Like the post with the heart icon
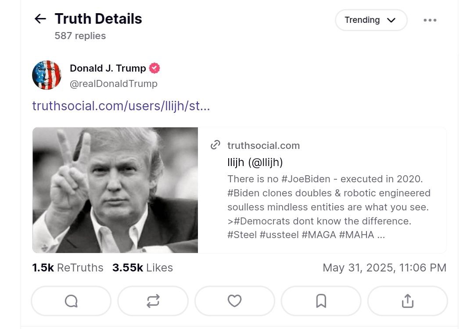Screen dimensions: 474x329 pyautogui.click(x=234, y=301)
